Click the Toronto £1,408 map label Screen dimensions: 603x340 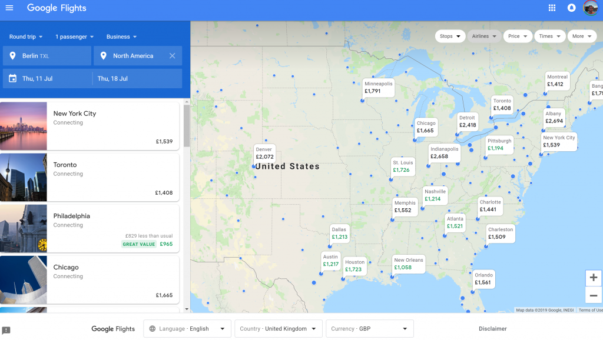click(502, 105)
